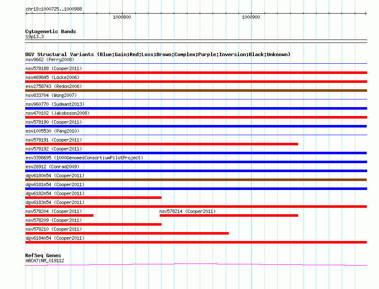
Task: Open variant nsv578210 (Cooper2011)
Action: point(54,229)
